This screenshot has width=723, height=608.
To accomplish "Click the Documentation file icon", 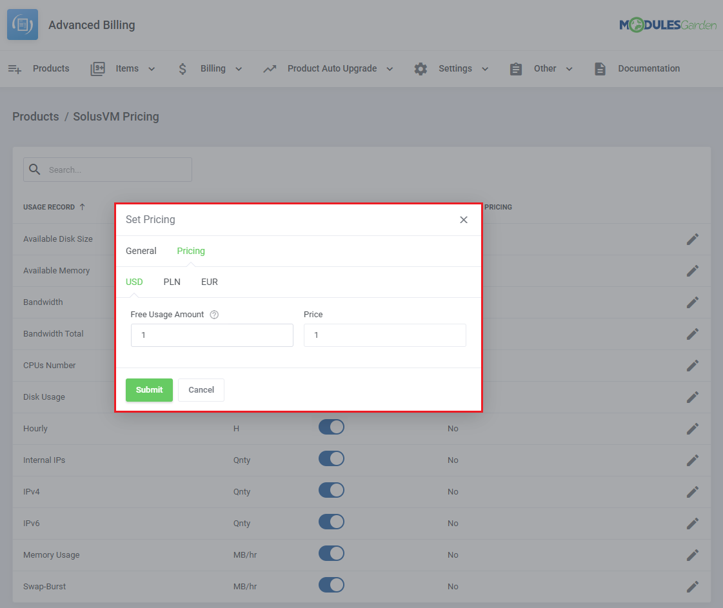I will (600, 69).
